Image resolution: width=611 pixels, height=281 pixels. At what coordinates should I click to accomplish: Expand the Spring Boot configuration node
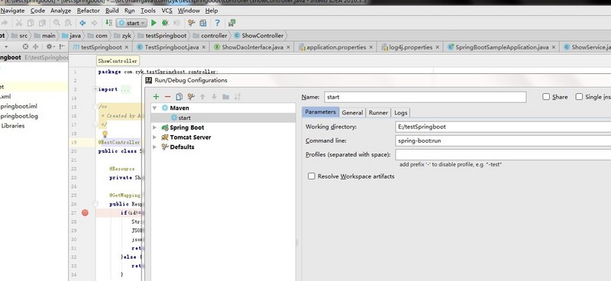pos(155,128)
